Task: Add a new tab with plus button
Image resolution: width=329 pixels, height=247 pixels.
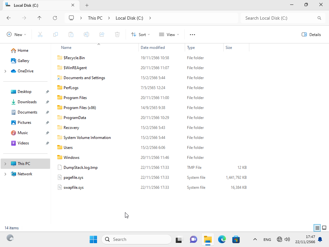Action: tap(87, 5)
